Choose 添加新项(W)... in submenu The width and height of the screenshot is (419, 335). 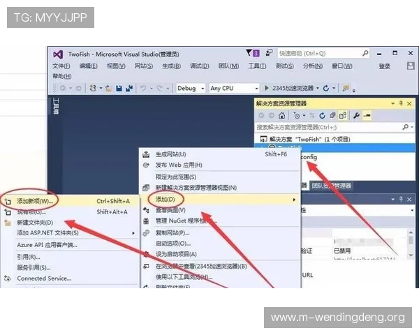tap(70, 201)
